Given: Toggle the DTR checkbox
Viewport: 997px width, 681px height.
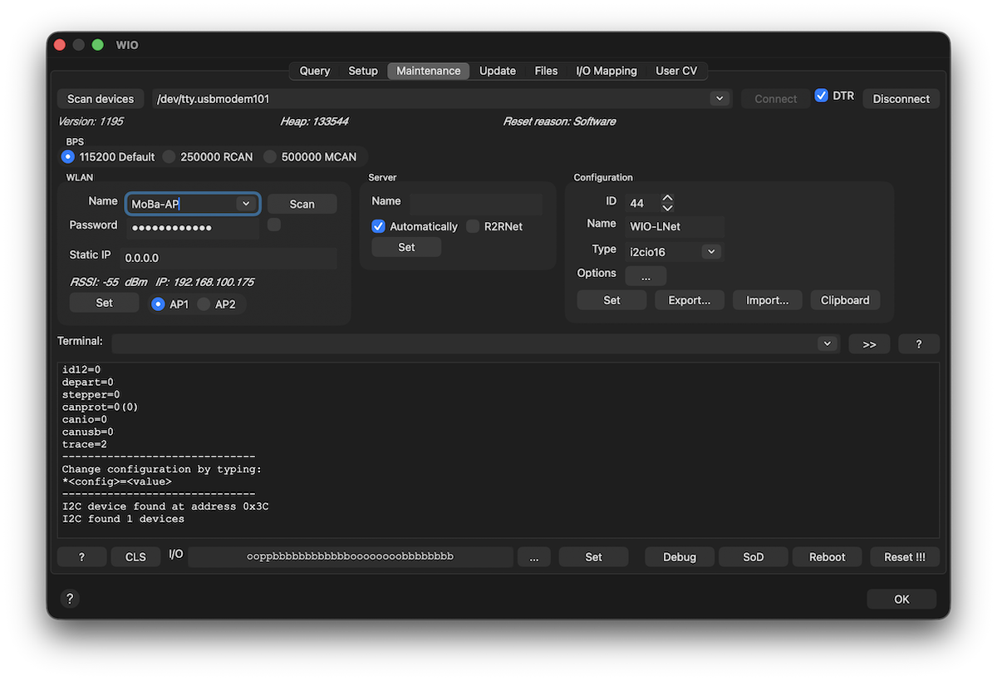Looking at the screenshot, I should [x=822, y=96].
